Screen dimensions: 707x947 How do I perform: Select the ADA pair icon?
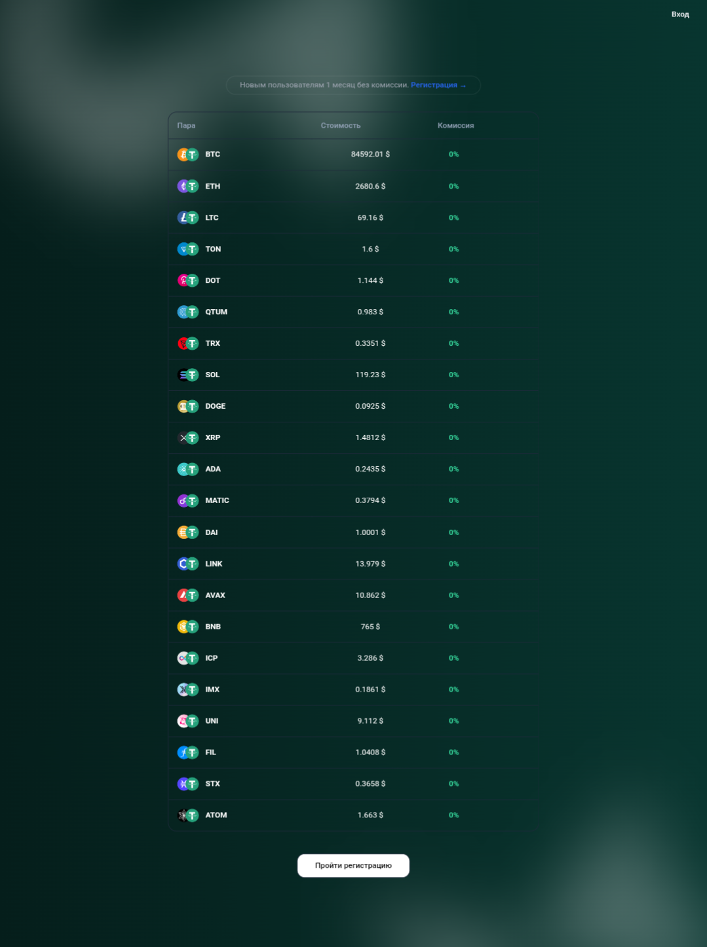[x=187, y=469]
